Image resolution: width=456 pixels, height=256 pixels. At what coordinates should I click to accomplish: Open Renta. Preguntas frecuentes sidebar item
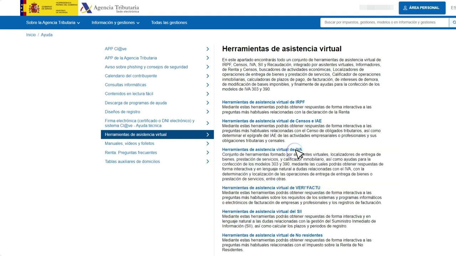(x=131, y=153)
